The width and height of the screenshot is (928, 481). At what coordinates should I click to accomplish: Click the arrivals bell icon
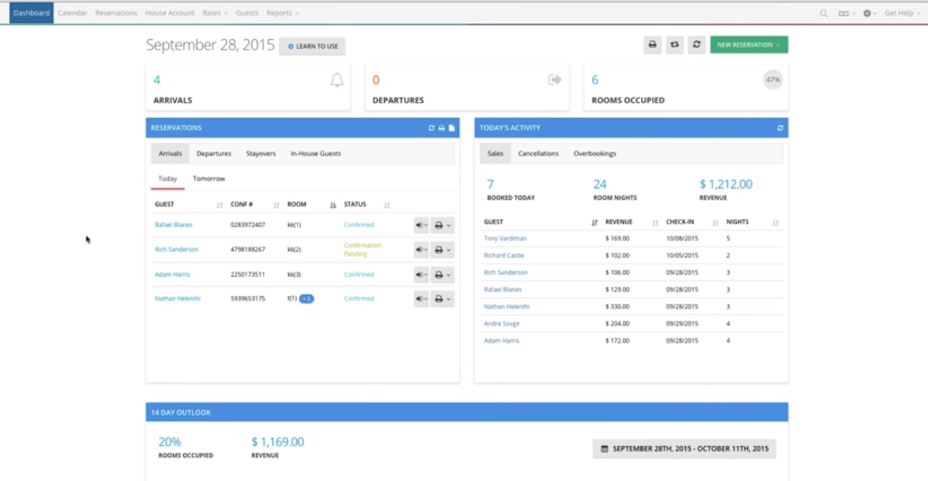pyautogui.click(x=337, y=80)
